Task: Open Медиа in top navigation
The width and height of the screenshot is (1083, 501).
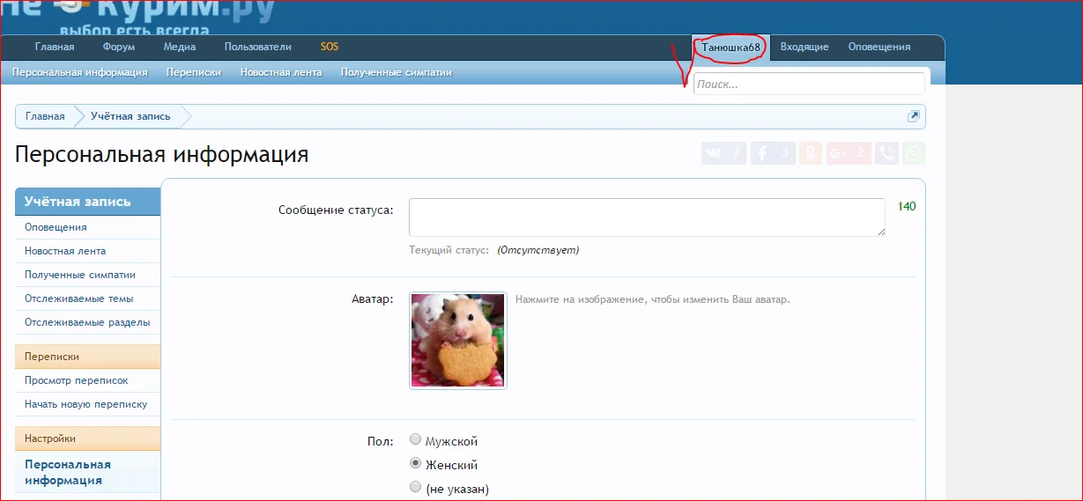Action: 180,47
